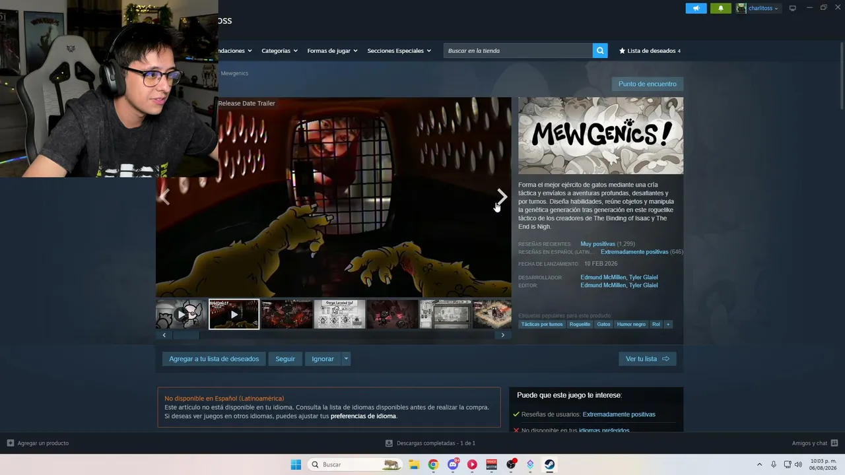Screen dimensions: 845x475
Task: Click the taskbar clock and date
Action: [x=823, y=464]
